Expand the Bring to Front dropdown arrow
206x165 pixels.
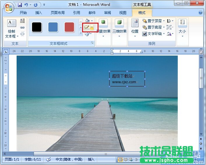pos(164,21)
